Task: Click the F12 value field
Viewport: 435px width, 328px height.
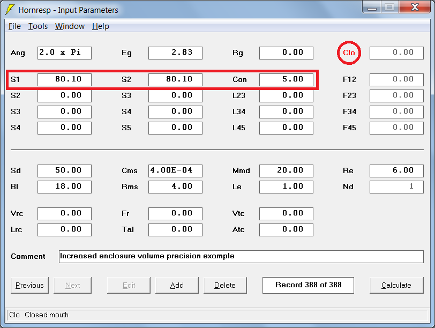Action: 396,80
